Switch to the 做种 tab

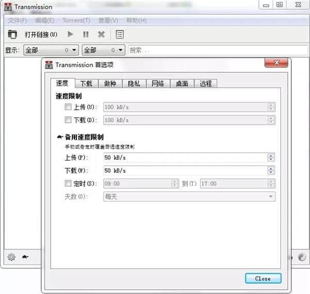[x=110, y=83]
